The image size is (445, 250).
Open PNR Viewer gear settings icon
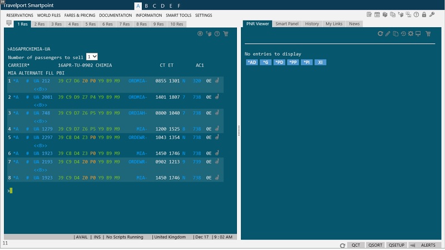point(411,34)
